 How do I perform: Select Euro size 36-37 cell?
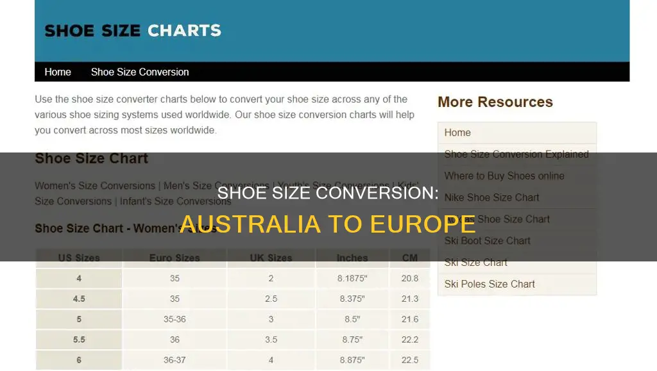point(175,360)
